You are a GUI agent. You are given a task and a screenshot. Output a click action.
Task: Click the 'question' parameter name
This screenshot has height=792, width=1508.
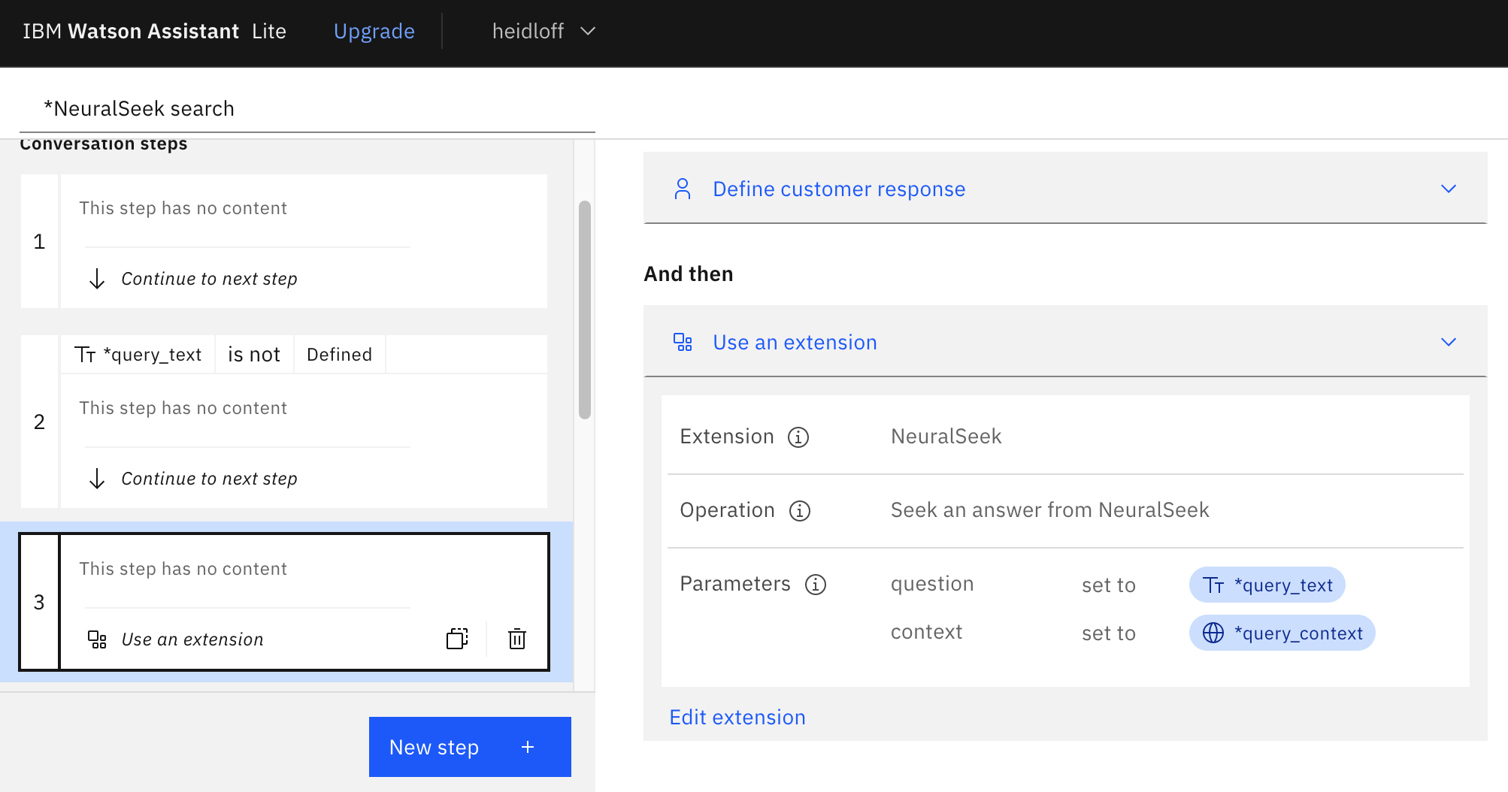tap(932, 584)
